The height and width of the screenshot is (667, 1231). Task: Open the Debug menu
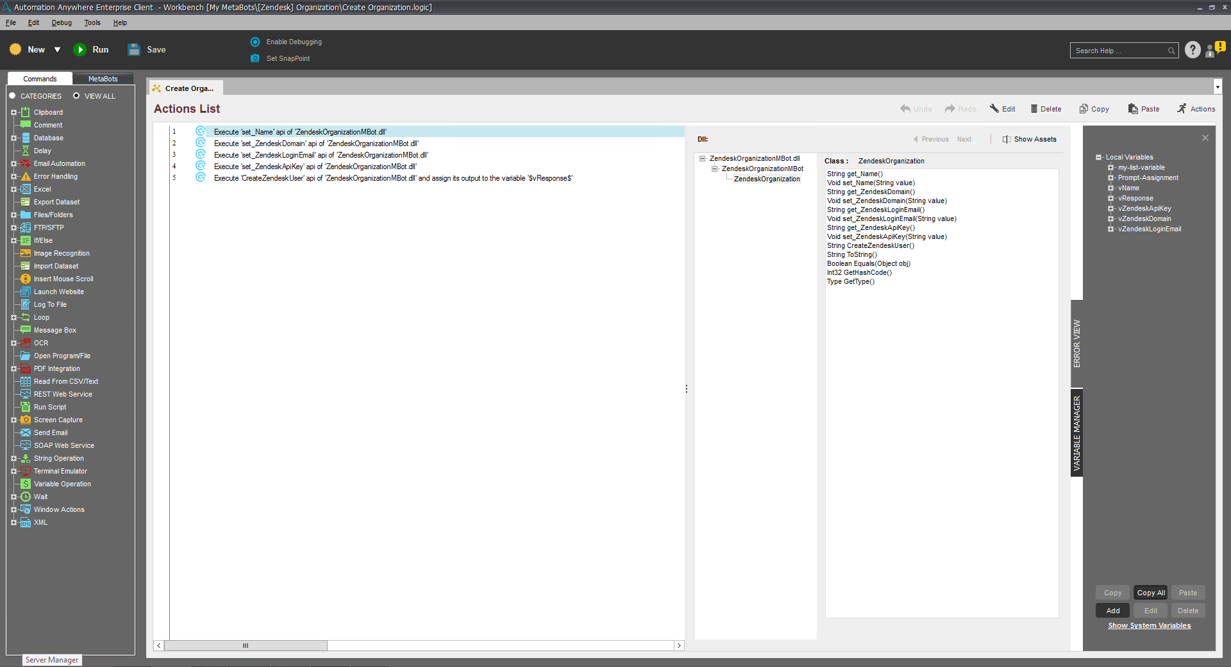62,22
